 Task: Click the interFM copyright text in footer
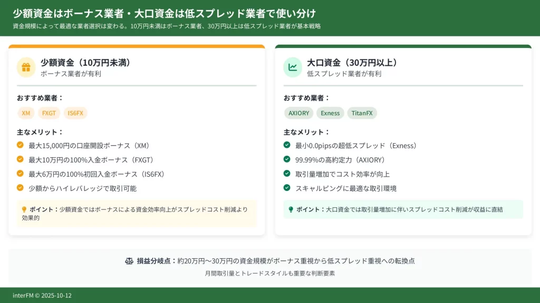click(42, 296)
